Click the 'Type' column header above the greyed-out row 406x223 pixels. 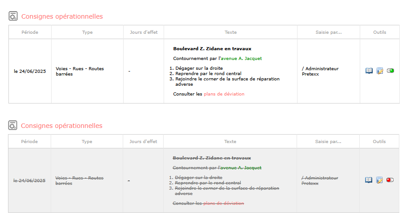(x=87, y=142)
